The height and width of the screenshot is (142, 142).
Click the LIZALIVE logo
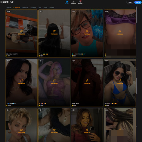(8, 2)
